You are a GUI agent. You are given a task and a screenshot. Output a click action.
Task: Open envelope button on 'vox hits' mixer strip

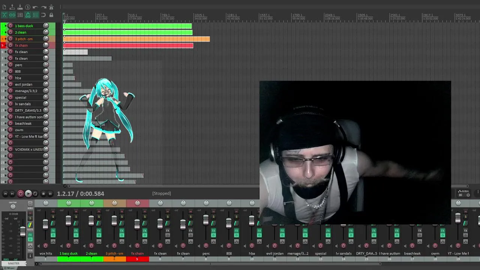click(x=53, y=241)
